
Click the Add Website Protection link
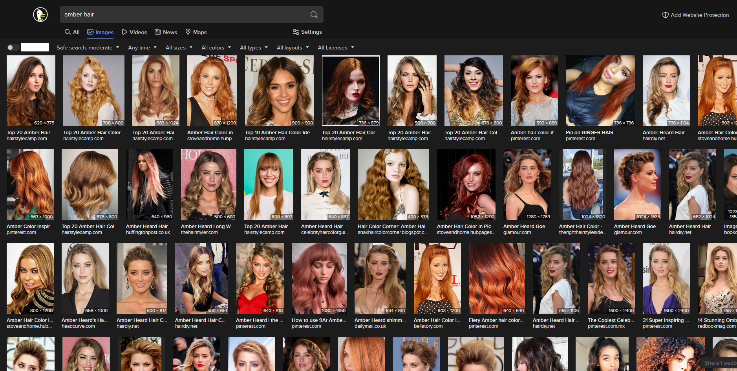699,15
